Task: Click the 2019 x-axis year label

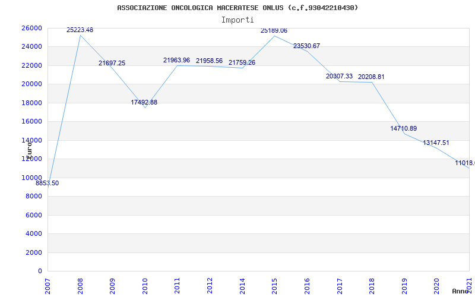Action: coord(404,286)
